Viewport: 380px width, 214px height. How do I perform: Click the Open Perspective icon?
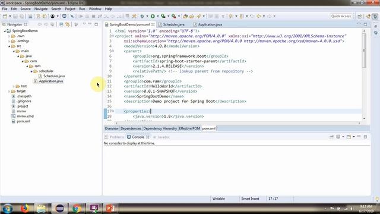coord(360,16)
